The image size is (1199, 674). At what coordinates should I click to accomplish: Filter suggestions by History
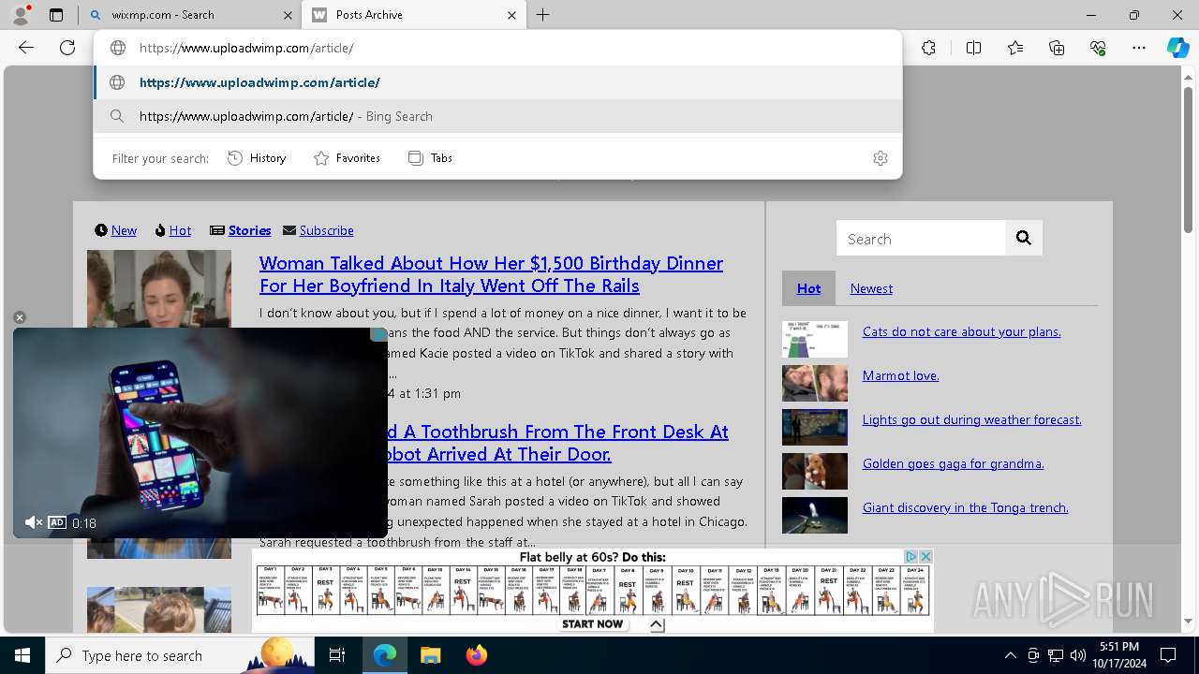click(258, 158)
